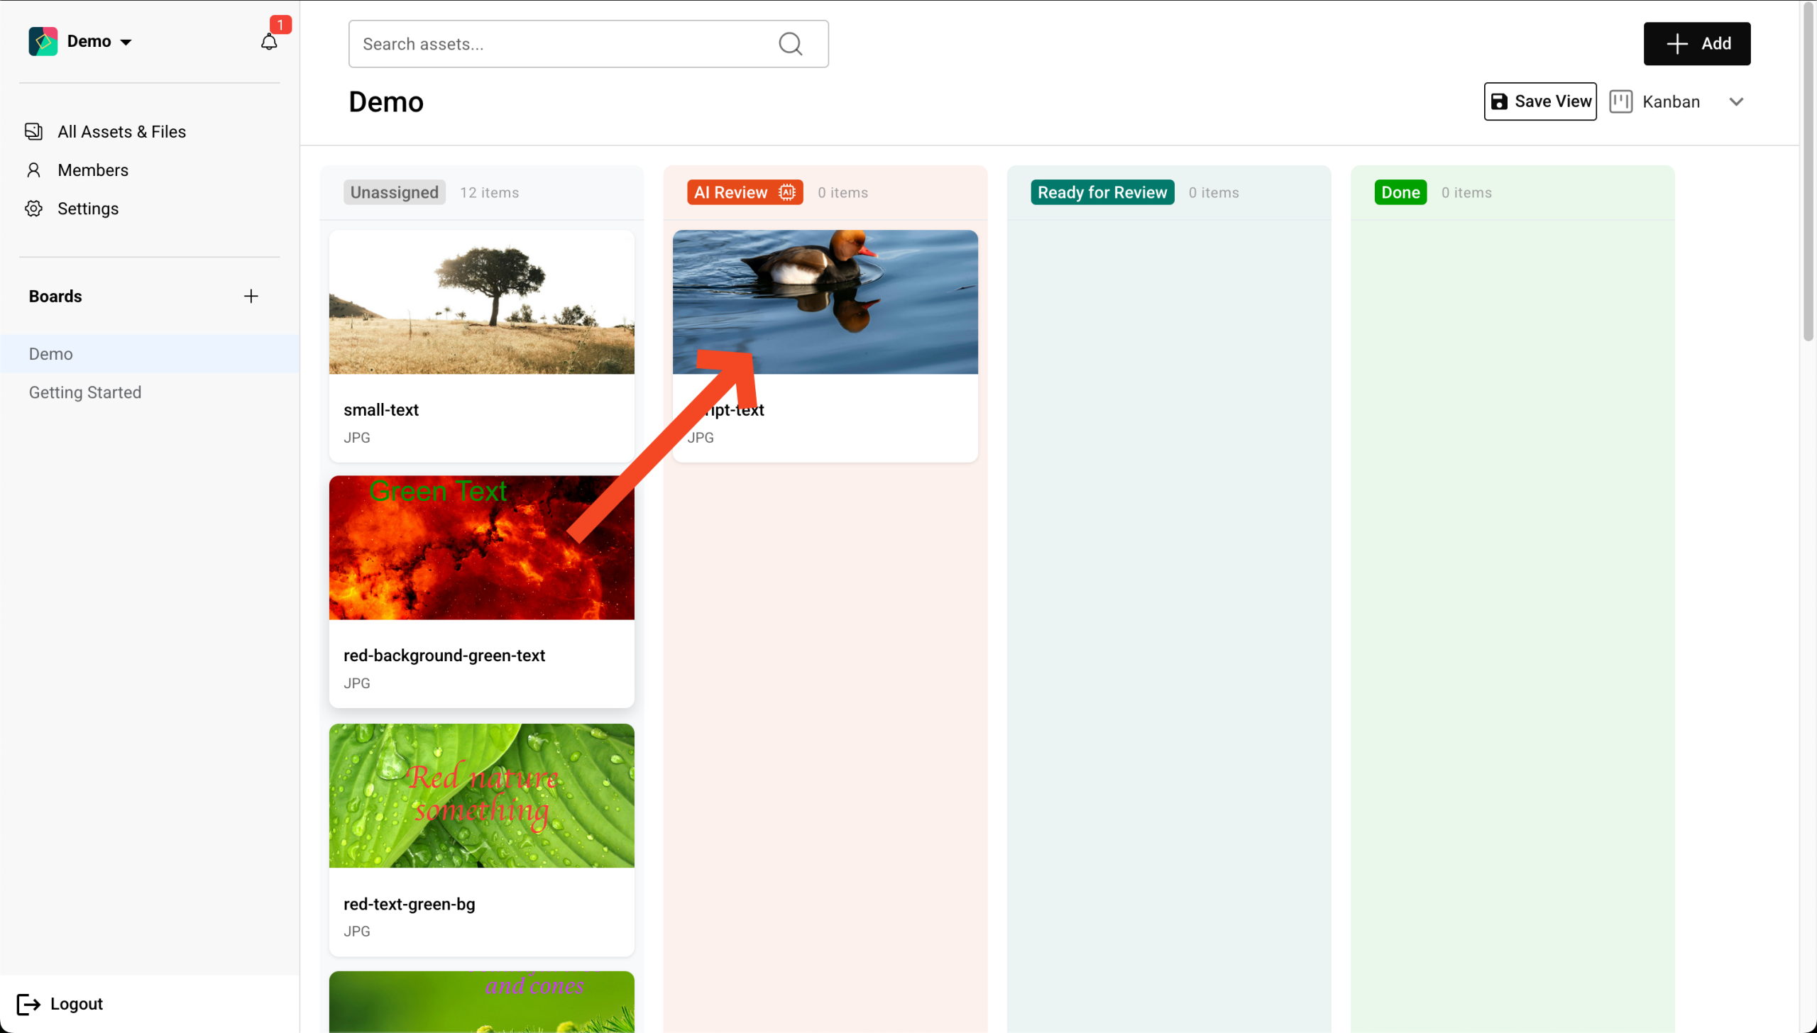Select the Demo board in sidebar
This screenshot has width=1817, height=1033.
[51, 354]
